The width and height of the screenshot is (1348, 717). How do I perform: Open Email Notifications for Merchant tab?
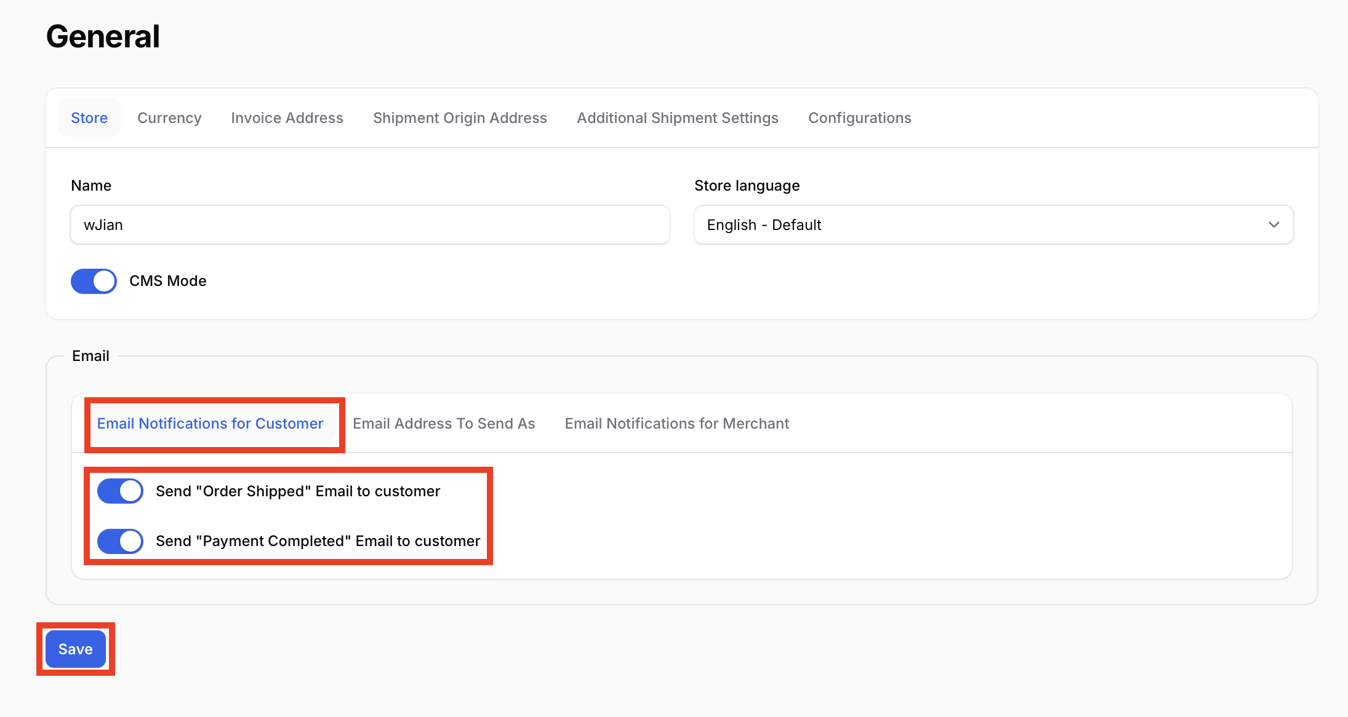(x=676, y=424)
